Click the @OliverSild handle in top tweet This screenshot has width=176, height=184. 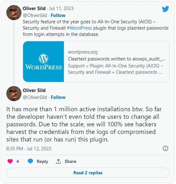(x=35, y=15)
